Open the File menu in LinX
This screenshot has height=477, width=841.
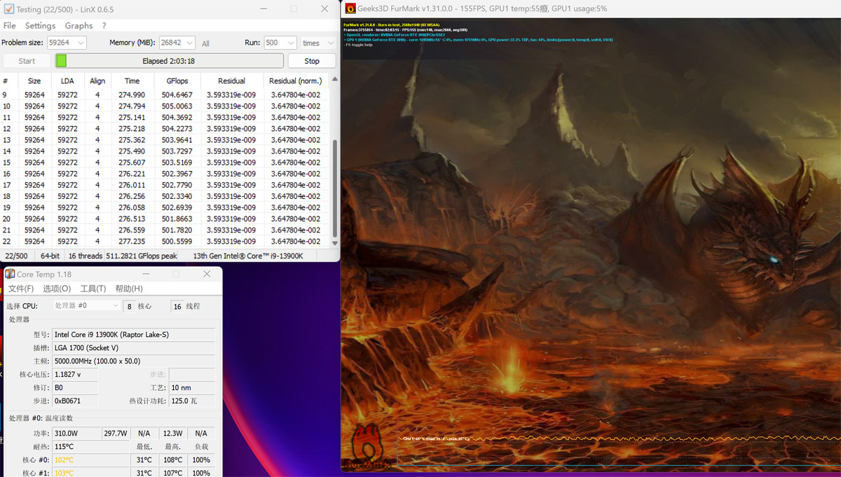[10, 25]
